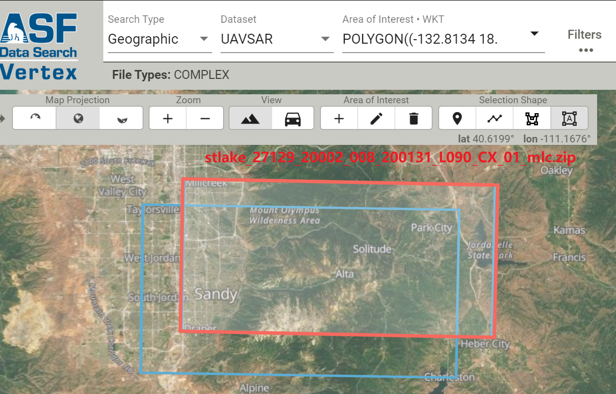616x394 pixels.
Task: Click the zoom in plus icon
Action: tap(167, 118)
